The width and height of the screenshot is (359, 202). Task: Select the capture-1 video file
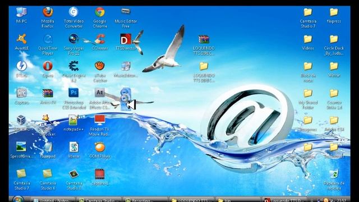(100, 174)
